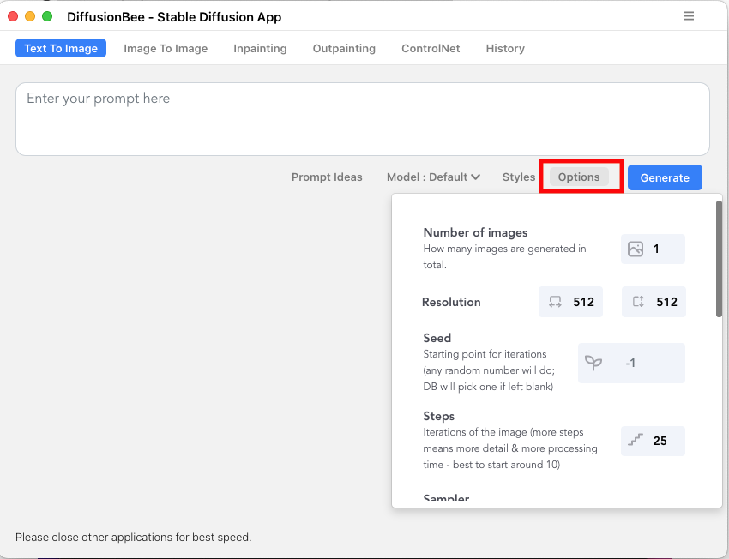Viewport: 729px width, 559px height.
Task: Click the image icon beside Number of images
Action: coord(635,249)
